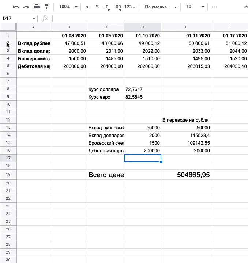Viewport: 248px width, 263px height.
Task: Apply ruble currency format button
Action: coord(87,7)
